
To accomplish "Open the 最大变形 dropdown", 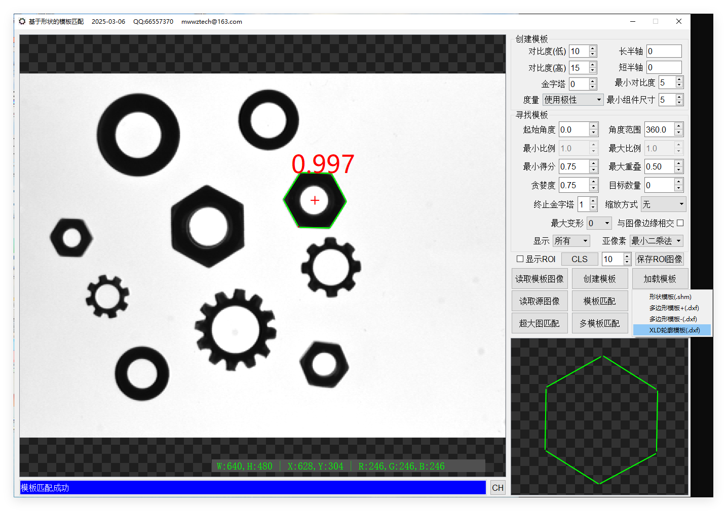I will click(599, 223).
